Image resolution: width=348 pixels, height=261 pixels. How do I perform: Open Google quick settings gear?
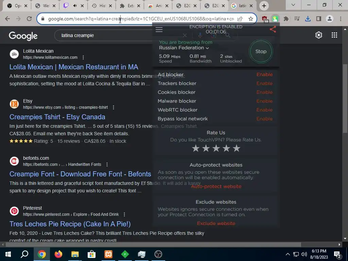click(x=319, y=35)
